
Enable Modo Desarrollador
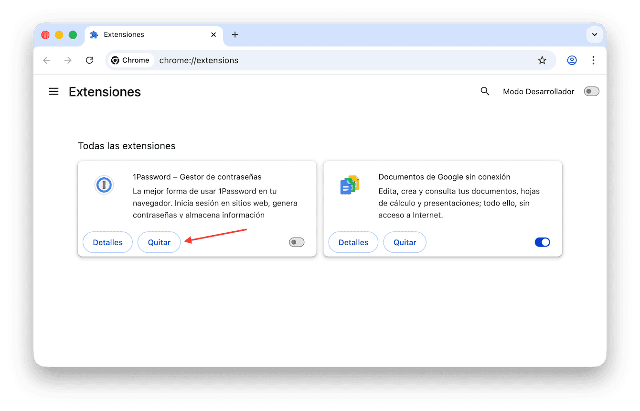pos(591,91)
